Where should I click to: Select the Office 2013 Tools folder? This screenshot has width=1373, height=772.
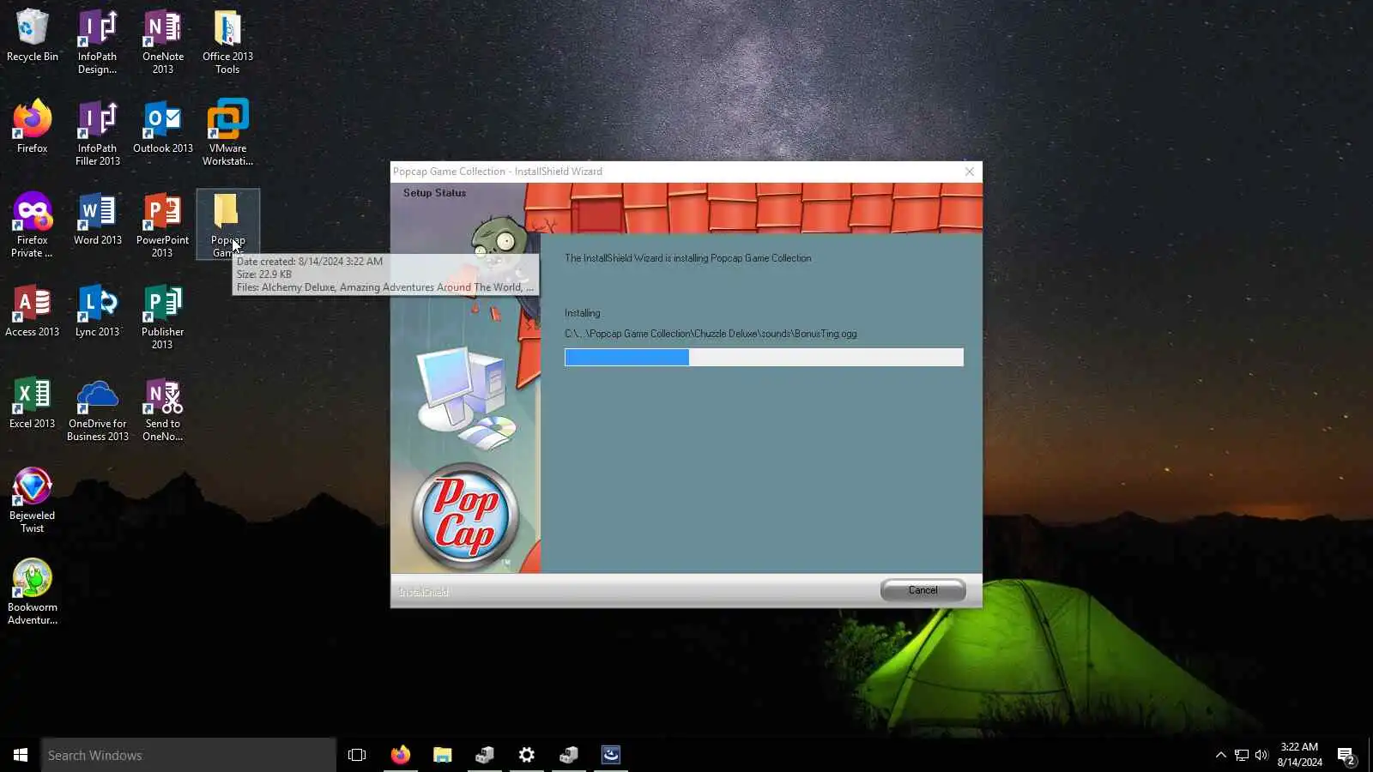pyautogui.click(x=227, y=42)
